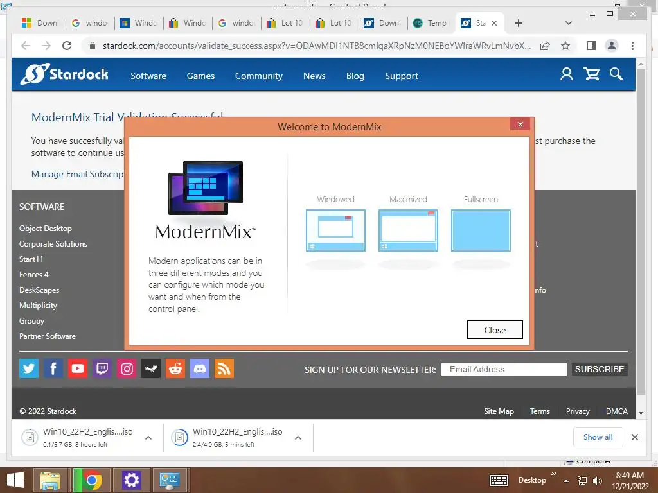Open the taskbar clock and date

[630, 480]
